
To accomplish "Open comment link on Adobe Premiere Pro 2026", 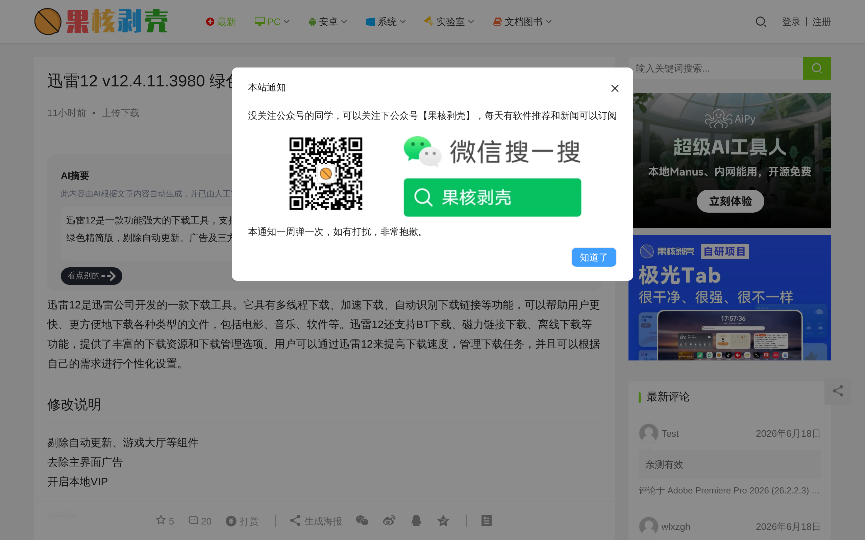I will [729, 490].
